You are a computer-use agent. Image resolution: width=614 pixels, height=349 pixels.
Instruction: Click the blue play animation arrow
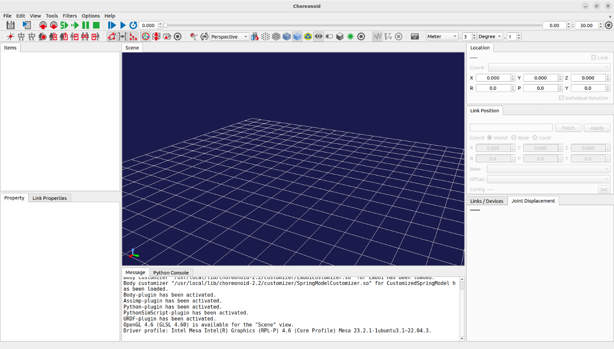123,25
